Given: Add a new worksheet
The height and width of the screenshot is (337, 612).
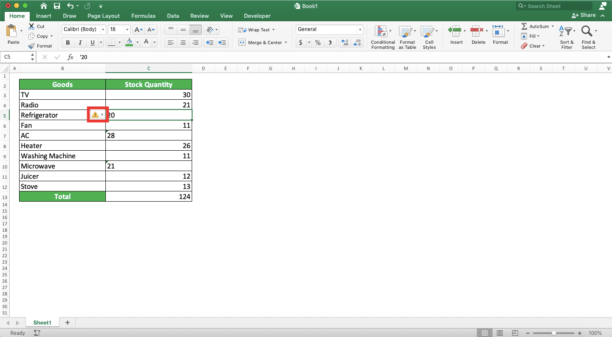Looking at the screenshot, I should (x=67, y=323).
